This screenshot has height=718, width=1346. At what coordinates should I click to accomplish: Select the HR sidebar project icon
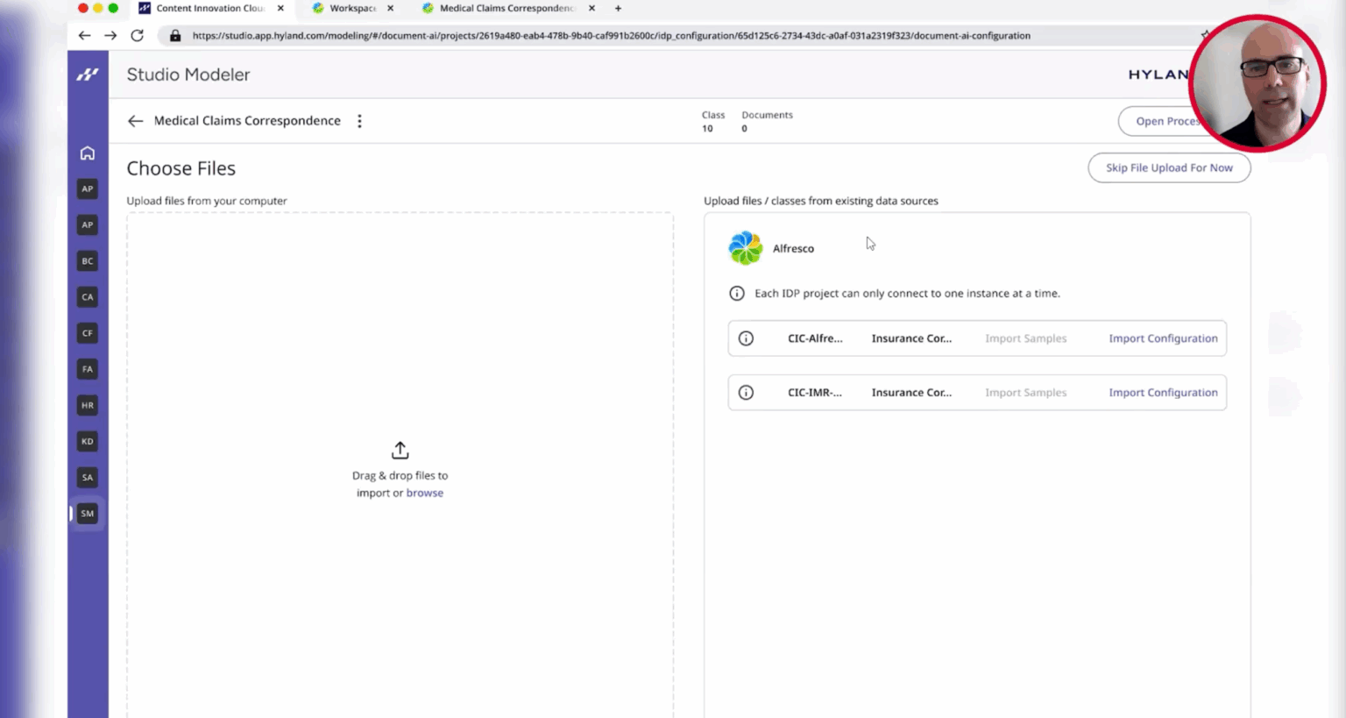pyautogui.click(x=88, y=406)
